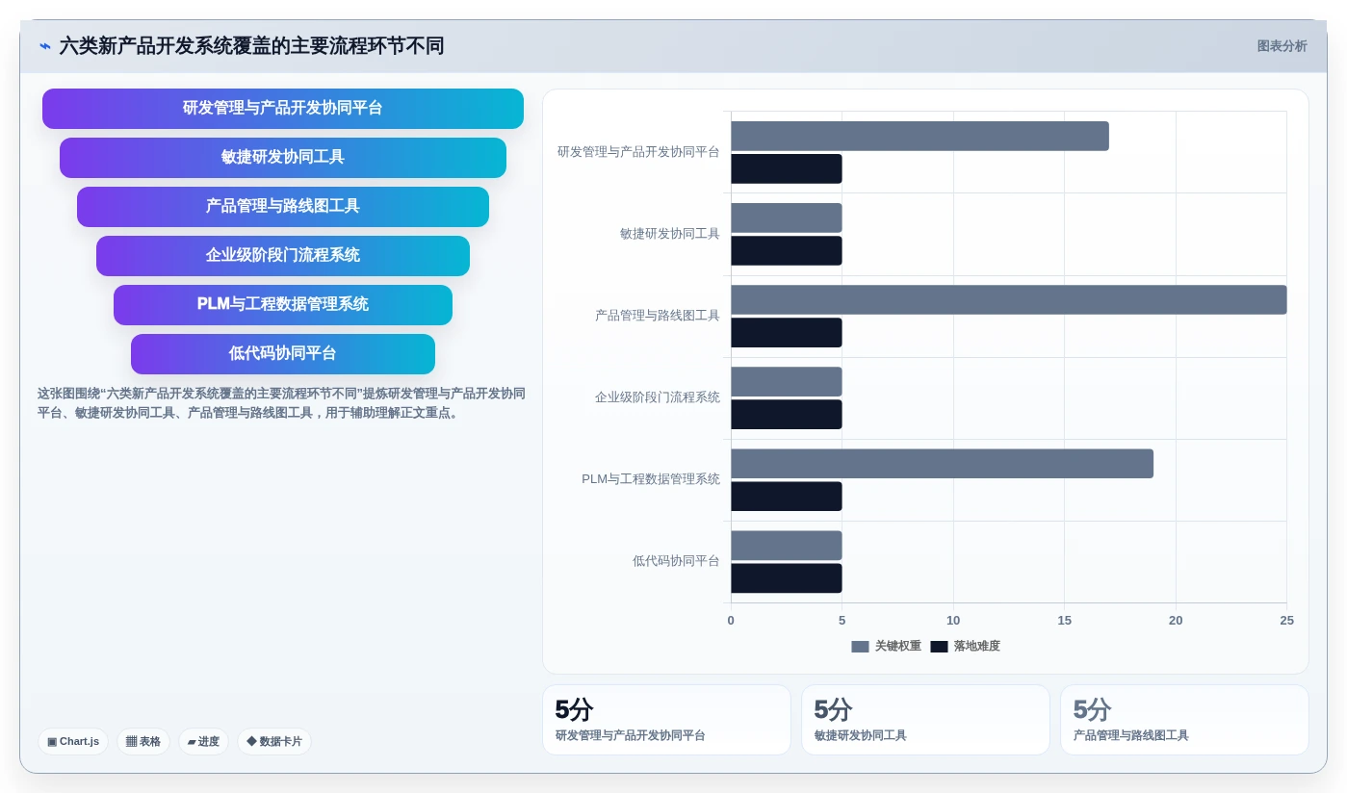Click chart axis label 敏捷研发协同工具
This screenshot has height=793, width=1347.
(670, 234)
